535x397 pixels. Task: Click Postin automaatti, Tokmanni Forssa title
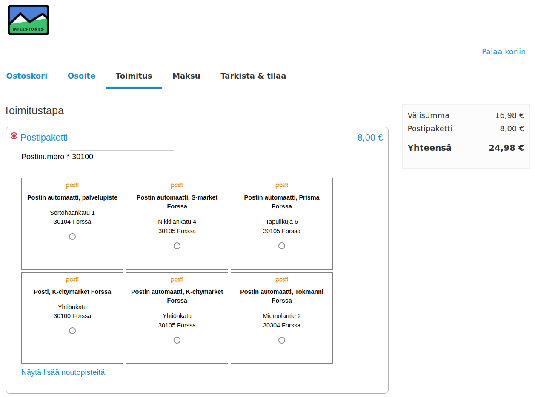tap(282, 296)
